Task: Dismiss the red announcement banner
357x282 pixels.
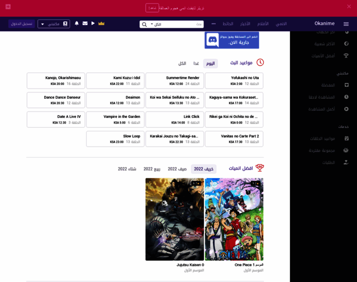Action: click(349, 7)
